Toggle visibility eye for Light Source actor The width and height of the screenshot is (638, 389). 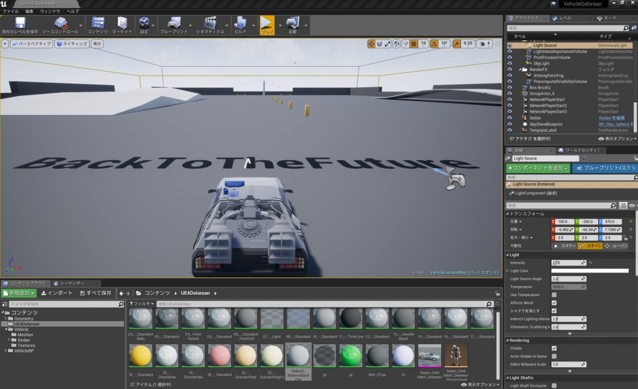510,46
